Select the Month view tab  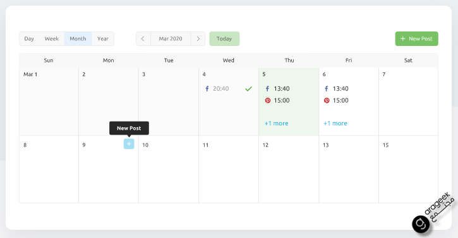pos(78,38)
